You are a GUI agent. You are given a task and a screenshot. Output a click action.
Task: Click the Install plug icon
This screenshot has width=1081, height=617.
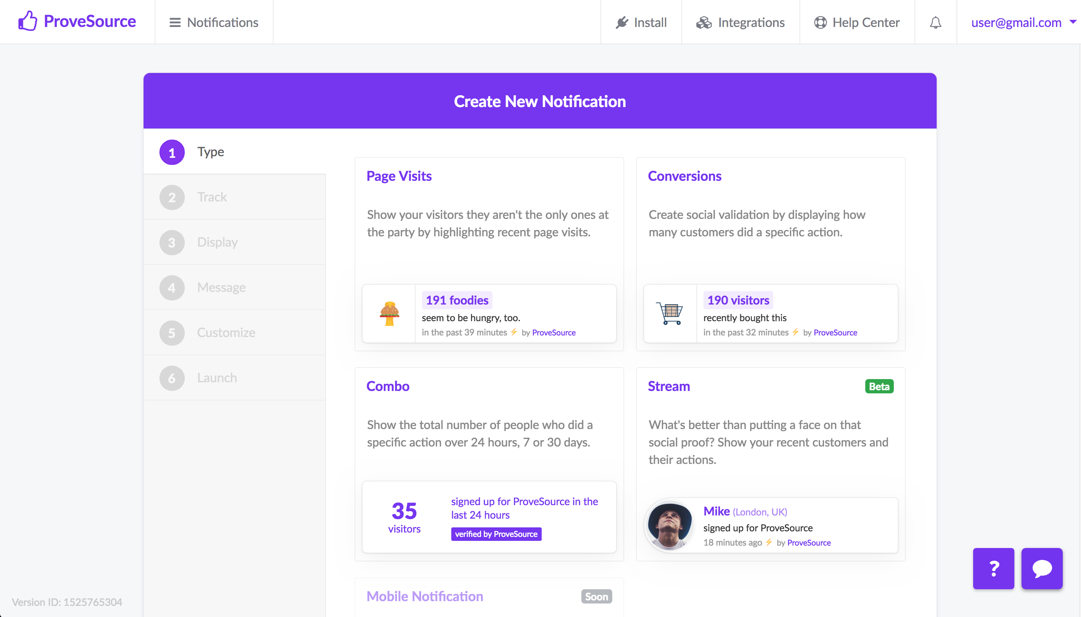(x=622, y=23)
